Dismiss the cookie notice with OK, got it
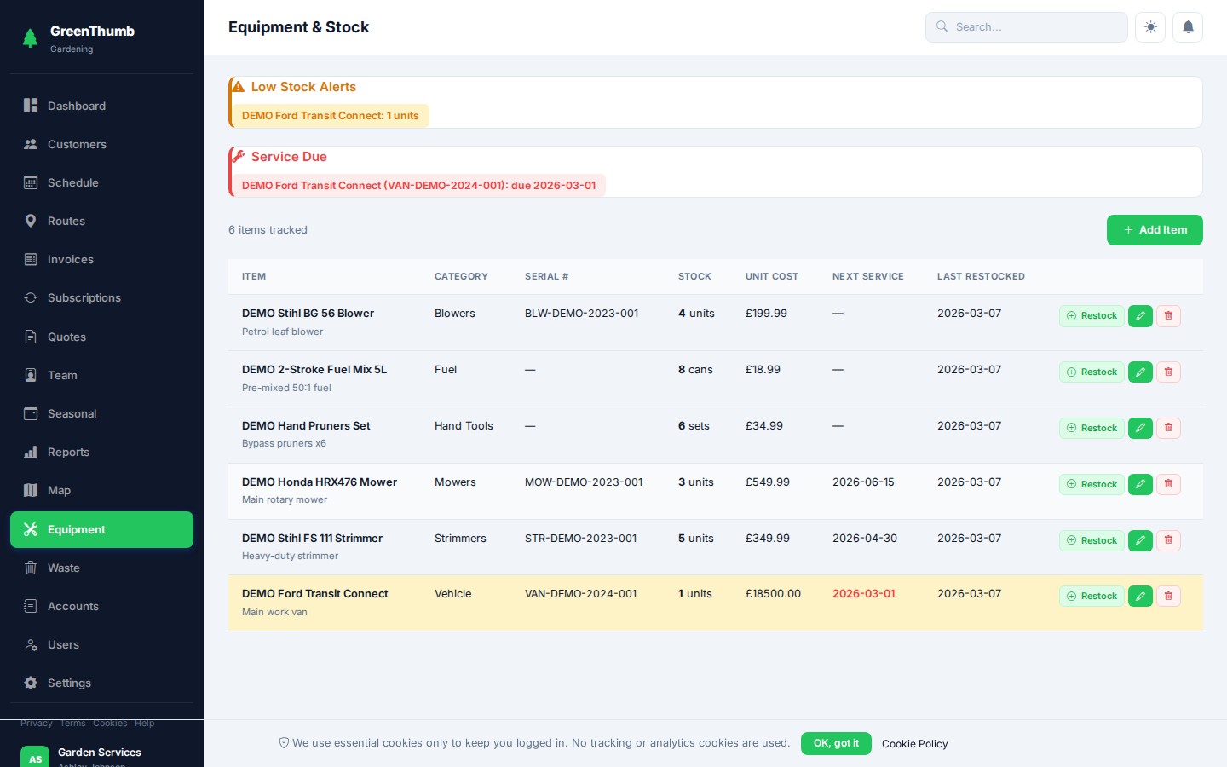The width and height of the screenshot is (1227, 767). 836,743
